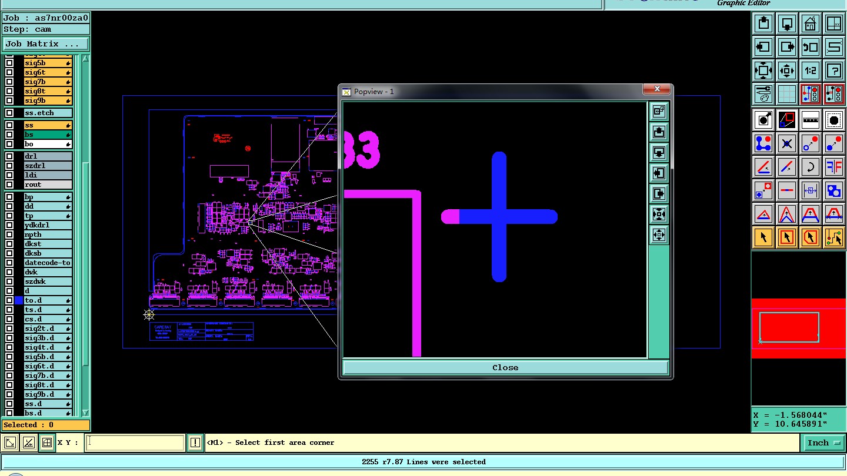847x476 pixels.
Task: Open the Job Matrix ... button
Action: click(x=46, y=44)
